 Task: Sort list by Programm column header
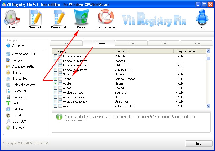[143, 51]
